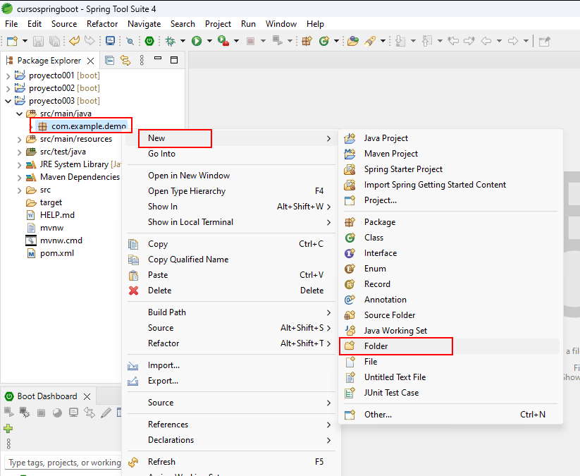Click the Search flashlight toolbar icon
The height and width of the screenshot is (476, 580).
tap(370, 41)
